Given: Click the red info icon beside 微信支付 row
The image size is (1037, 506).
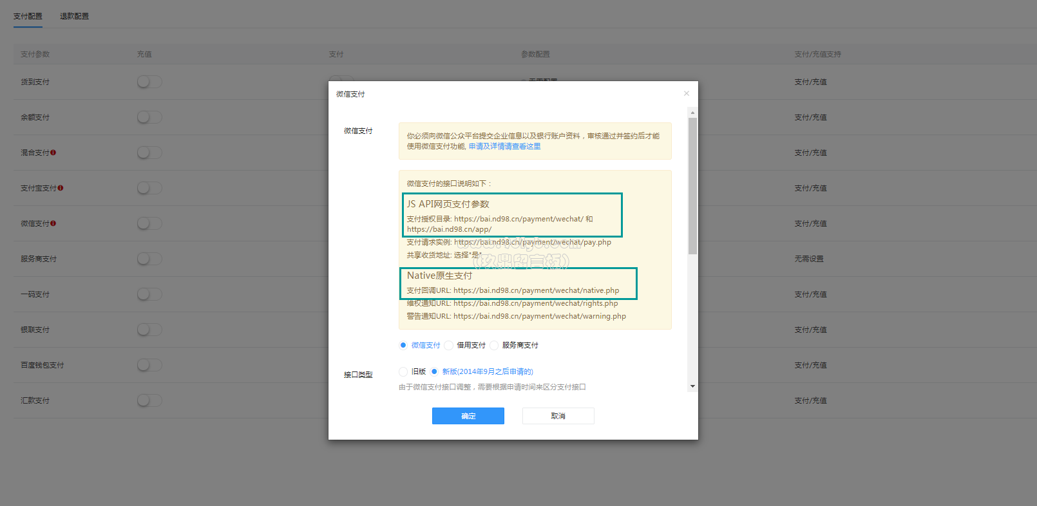Looking at the screenshot, I should (53, 223).
